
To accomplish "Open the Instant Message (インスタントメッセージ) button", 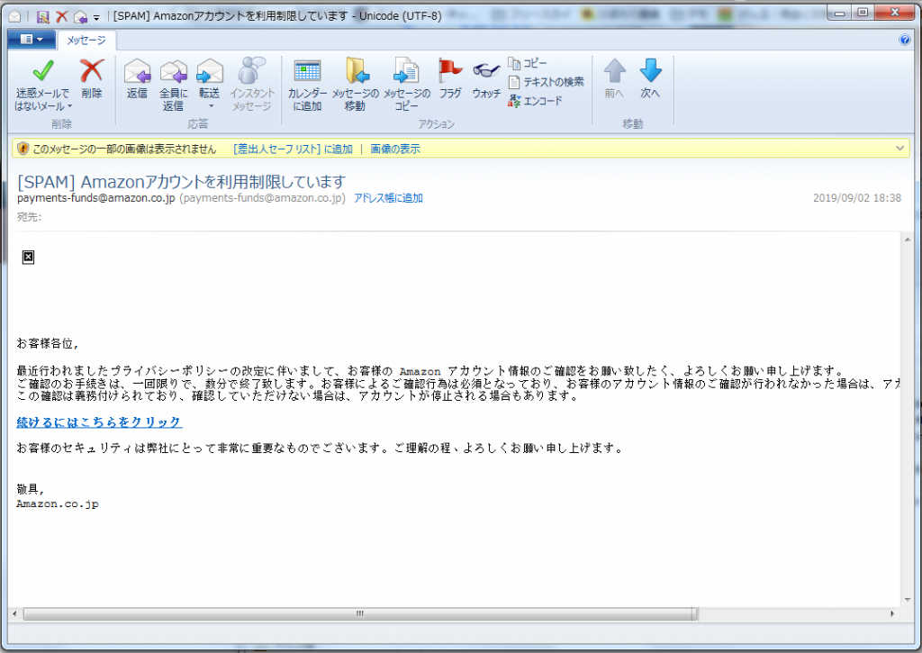I will click(x=252, y=85).
